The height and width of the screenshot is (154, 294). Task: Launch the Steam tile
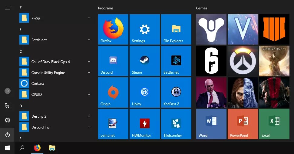coord(145,61)
